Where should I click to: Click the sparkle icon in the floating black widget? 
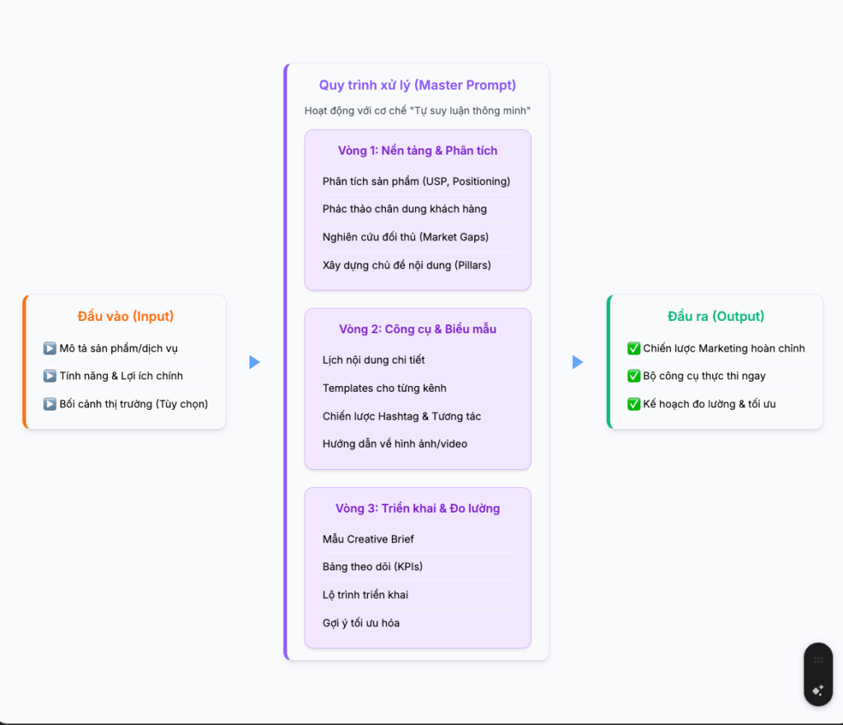coord(818,690)
